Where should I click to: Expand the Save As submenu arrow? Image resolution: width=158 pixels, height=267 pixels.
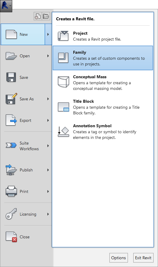[x=48, y=99]
